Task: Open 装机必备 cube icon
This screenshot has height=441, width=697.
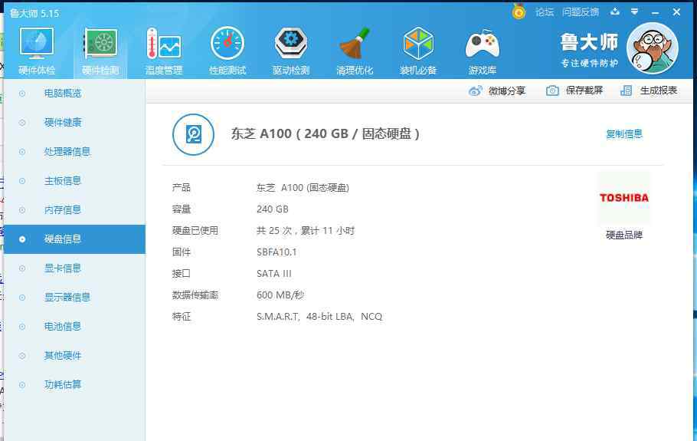Action: coord(418,43)
